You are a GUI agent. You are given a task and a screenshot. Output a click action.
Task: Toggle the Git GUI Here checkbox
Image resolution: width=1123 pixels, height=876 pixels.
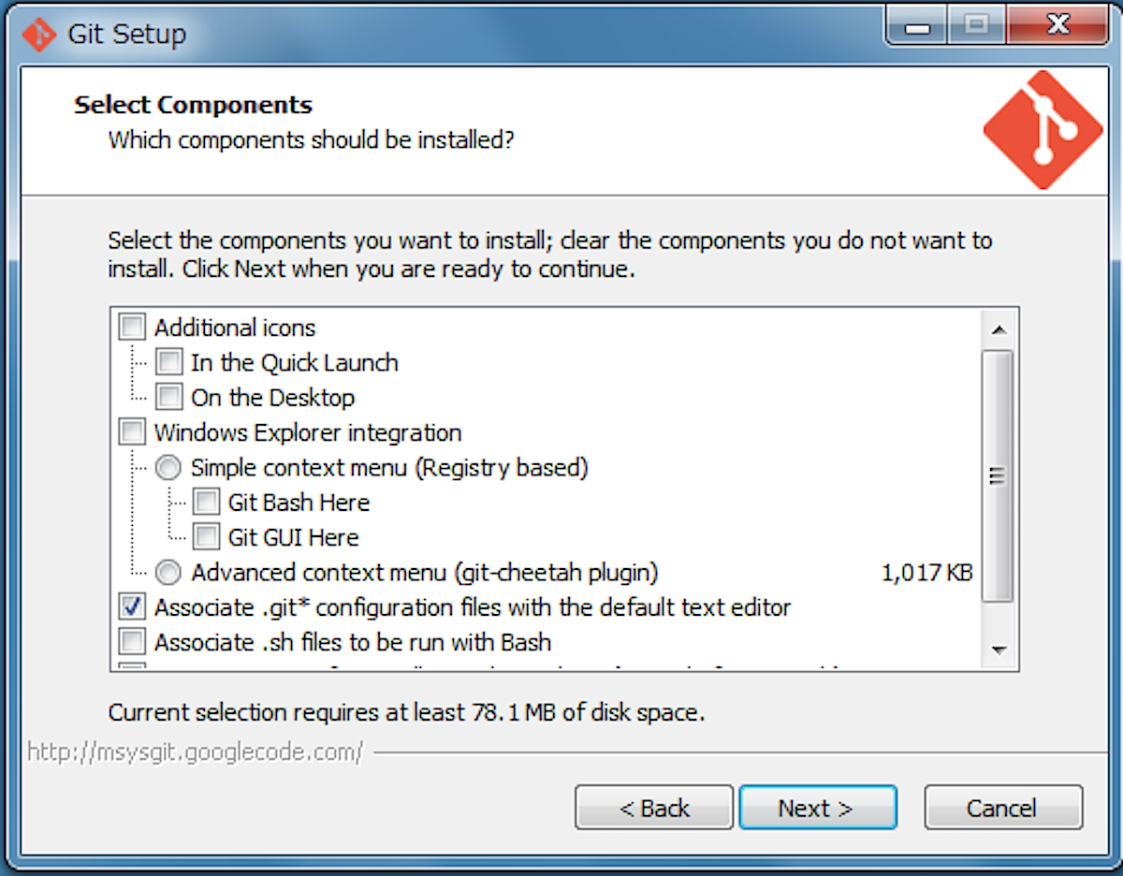point(206,537)
